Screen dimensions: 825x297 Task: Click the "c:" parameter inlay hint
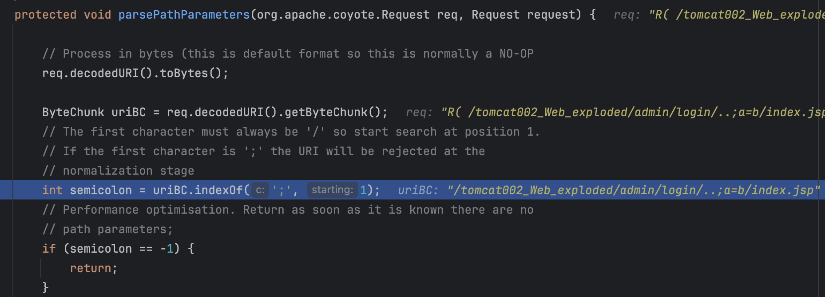pyautogui.click(x=260, y=190)
